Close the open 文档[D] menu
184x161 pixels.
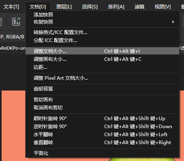(38, 6)
